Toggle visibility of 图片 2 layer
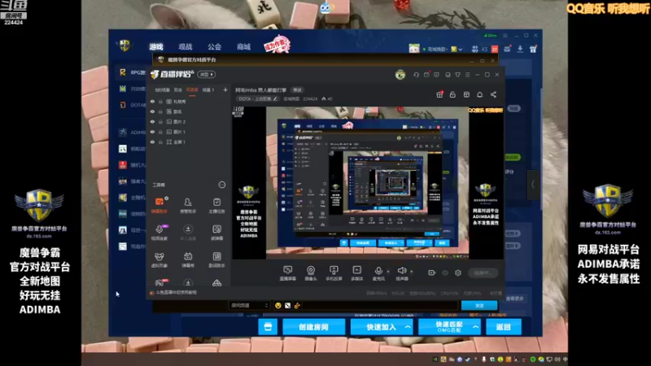Viewport: 651px width, 366px height. tap(152, 121)
